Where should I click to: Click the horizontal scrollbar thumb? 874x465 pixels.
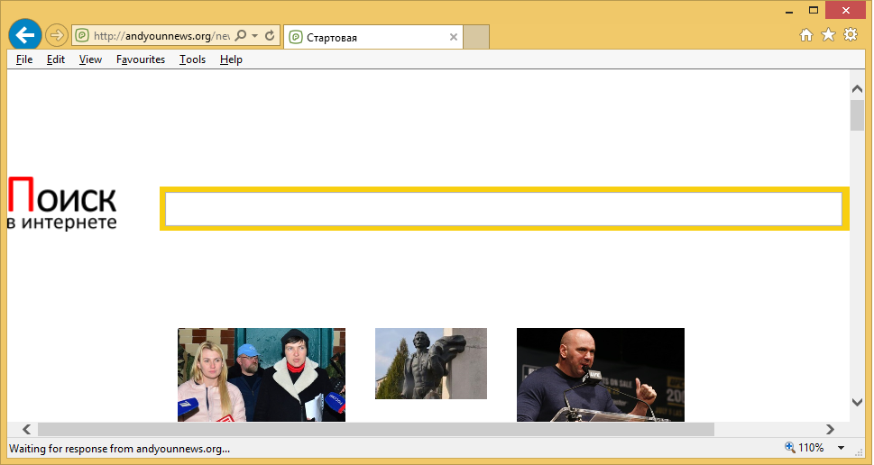[376, 429]
